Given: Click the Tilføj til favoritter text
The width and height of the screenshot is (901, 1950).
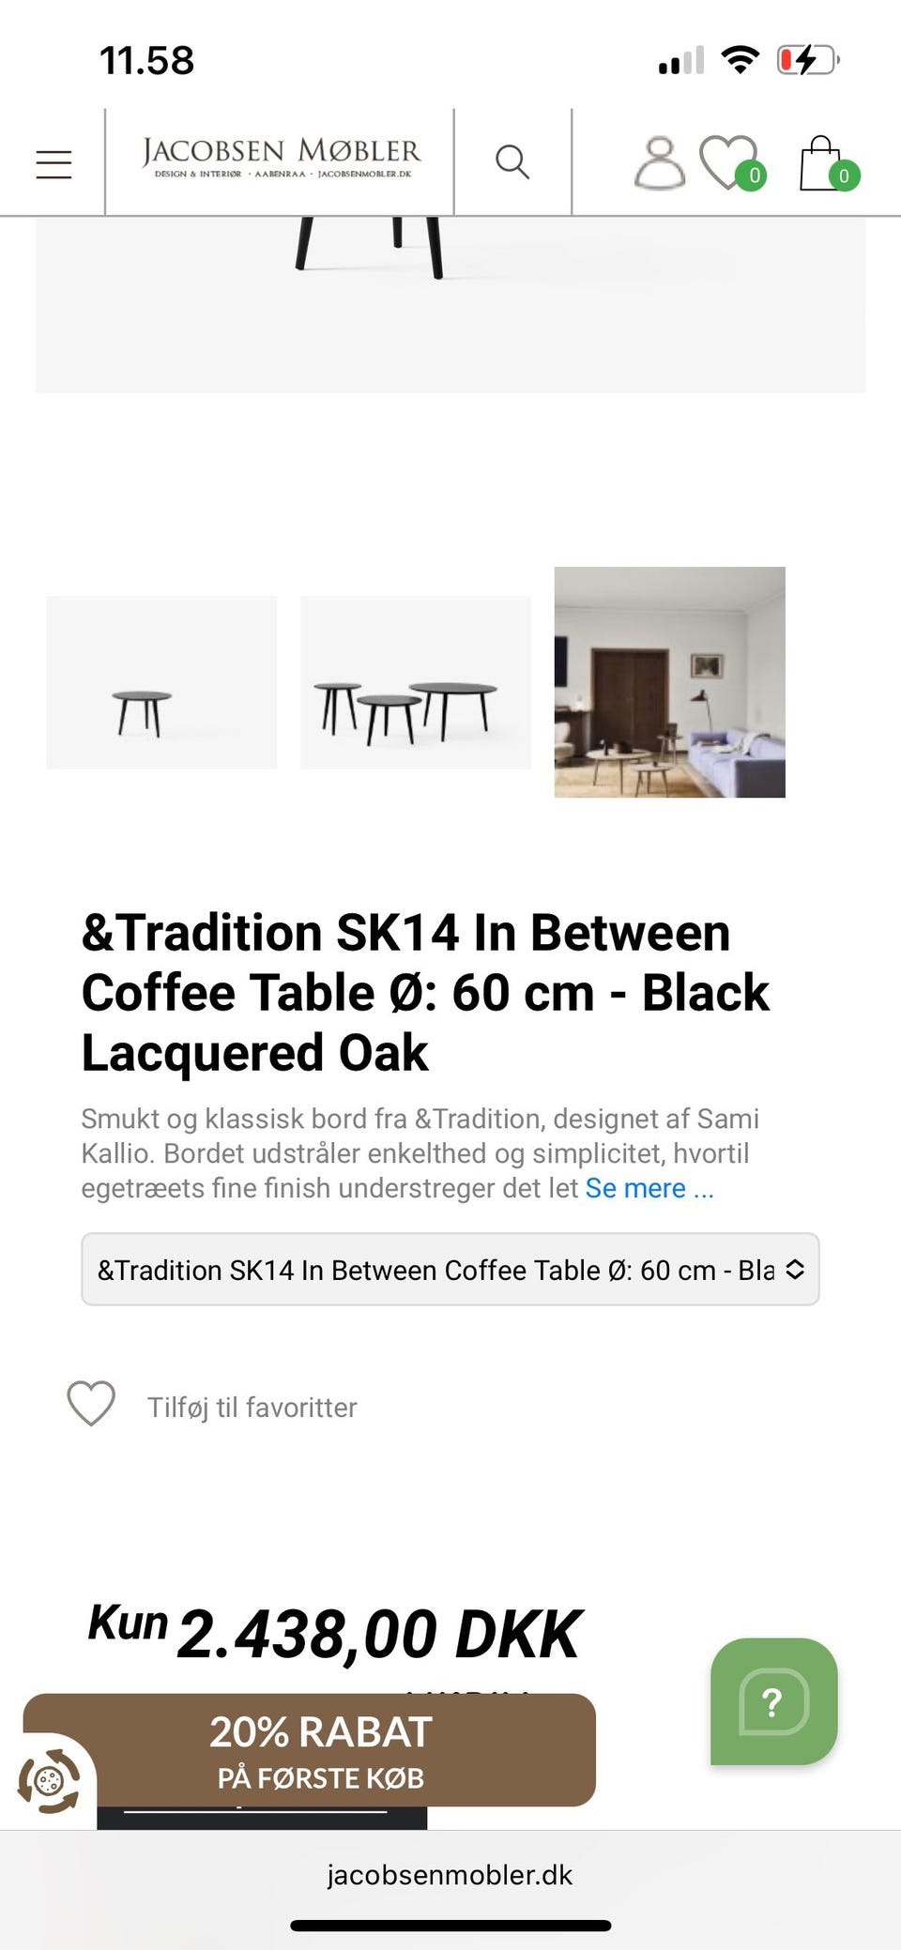Looking at the screenshot, I should click(252, 1408).
